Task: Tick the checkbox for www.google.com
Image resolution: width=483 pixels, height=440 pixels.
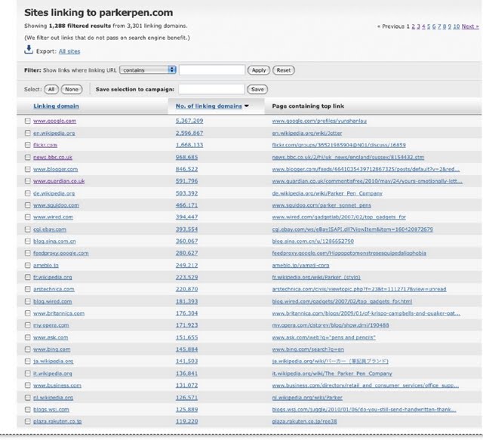Action: coord(28,121)
